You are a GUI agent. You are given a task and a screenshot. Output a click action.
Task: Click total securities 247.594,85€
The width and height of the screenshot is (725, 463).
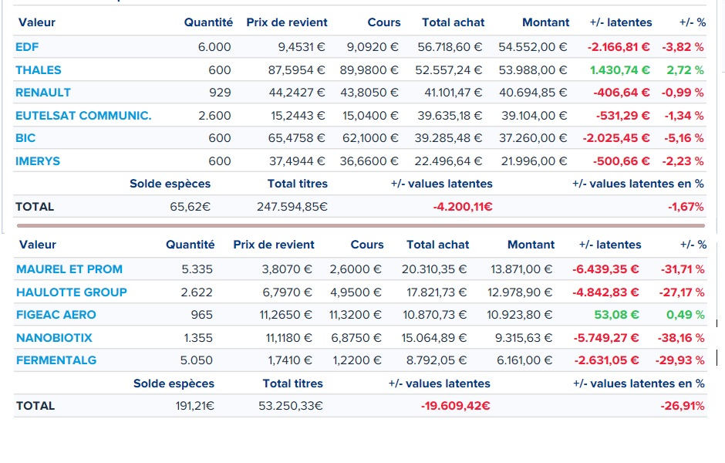(x=292, y=207)
